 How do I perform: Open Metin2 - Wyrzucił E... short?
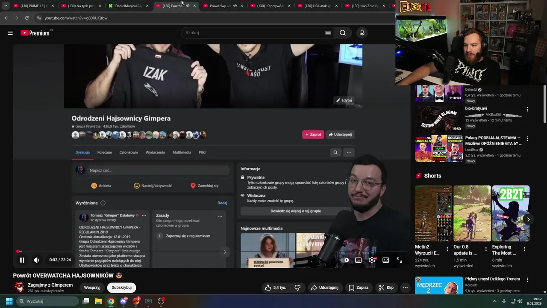[x=433, y=213]
